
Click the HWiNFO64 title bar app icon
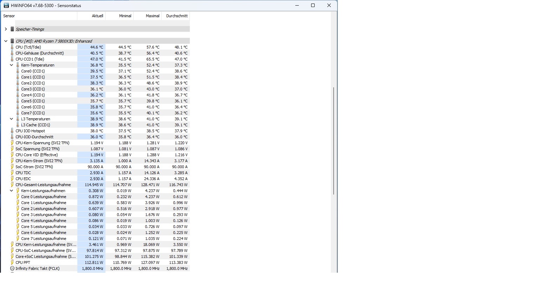(x=6, y=6)
